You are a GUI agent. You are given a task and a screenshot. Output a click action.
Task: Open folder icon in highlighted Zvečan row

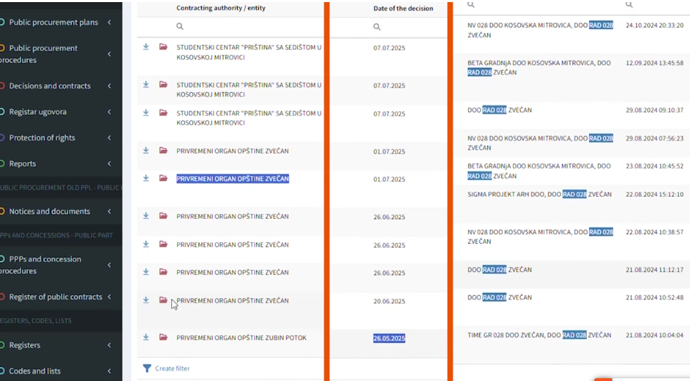[x=163, y=178]
